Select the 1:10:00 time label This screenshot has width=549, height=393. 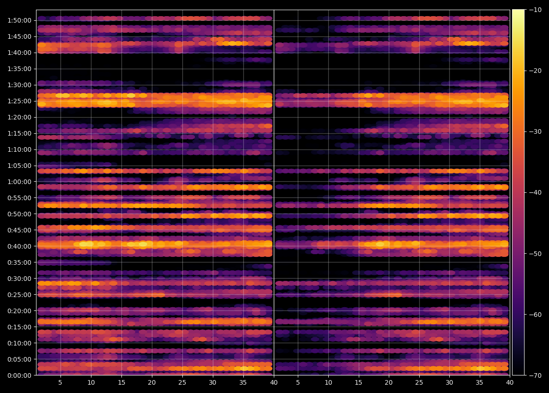[x=19, y=149]
